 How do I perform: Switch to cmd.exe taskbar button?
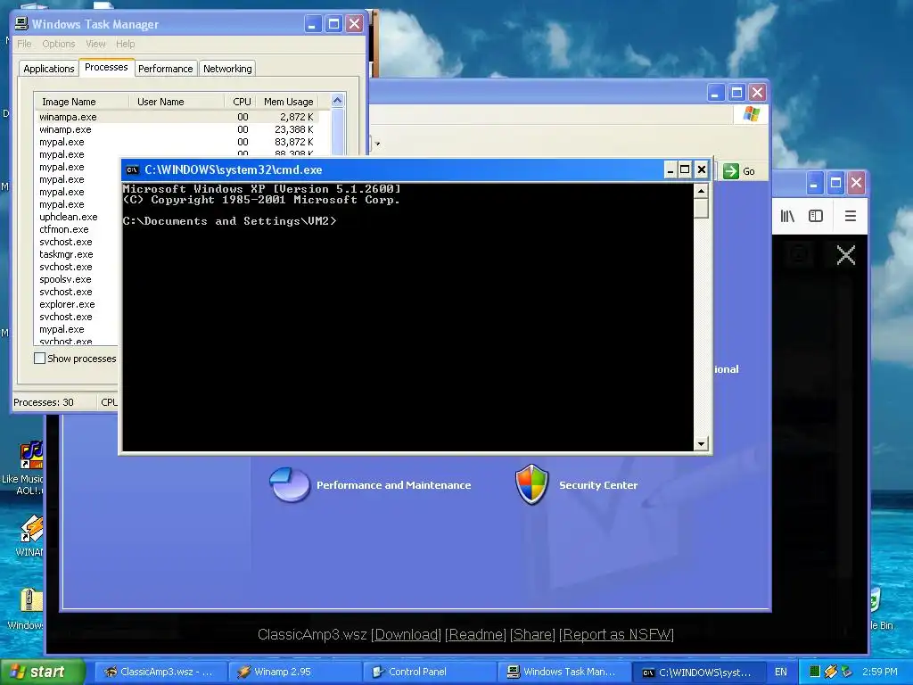pyautogui.click(x=697, y=672)
